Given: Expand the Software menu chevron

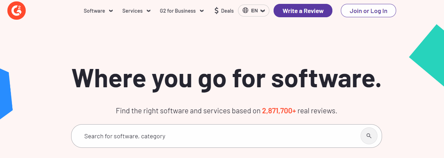Looking at the screenshot, I should point(111,11).
